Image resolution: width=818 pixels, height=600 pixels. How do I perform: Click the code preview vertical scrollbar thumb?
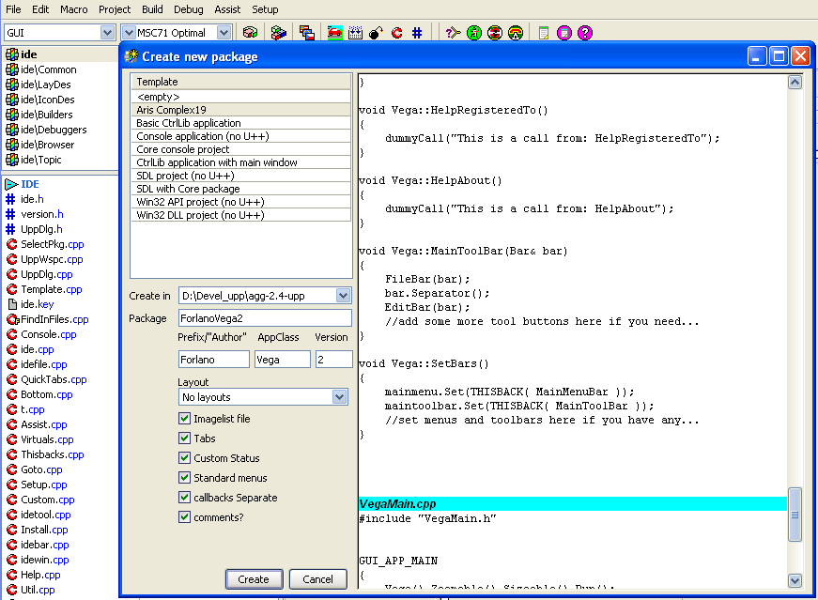pyautogui.click(x=795, y=514)
